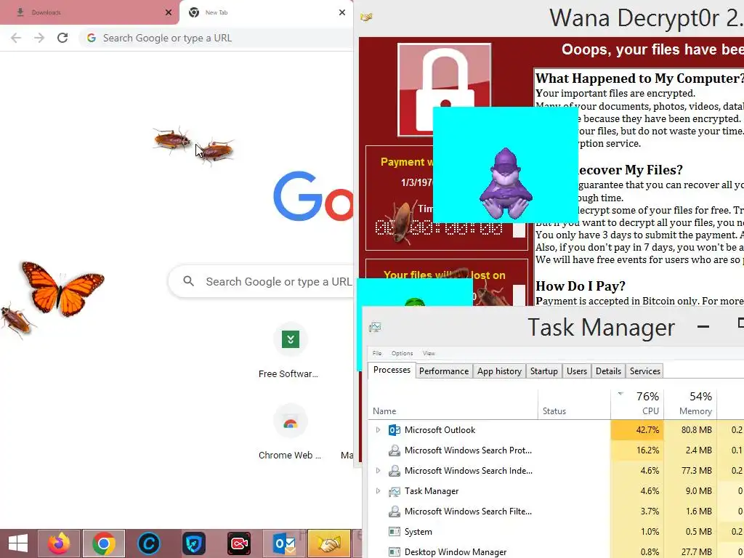The height and width of the screenshot is (558, 744).
Task: Open the Startup tab
Action: coord(543,371)
